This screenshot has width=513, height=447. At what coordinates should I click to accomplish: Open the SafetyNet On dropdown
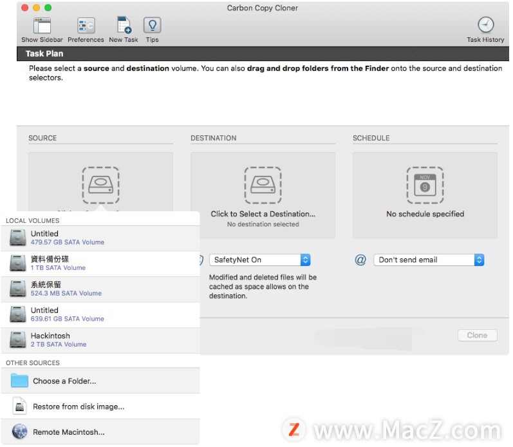pos(260,260)
